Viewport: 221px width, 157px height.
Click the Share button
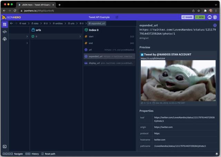pyautogui.click(x=187, y=17)
